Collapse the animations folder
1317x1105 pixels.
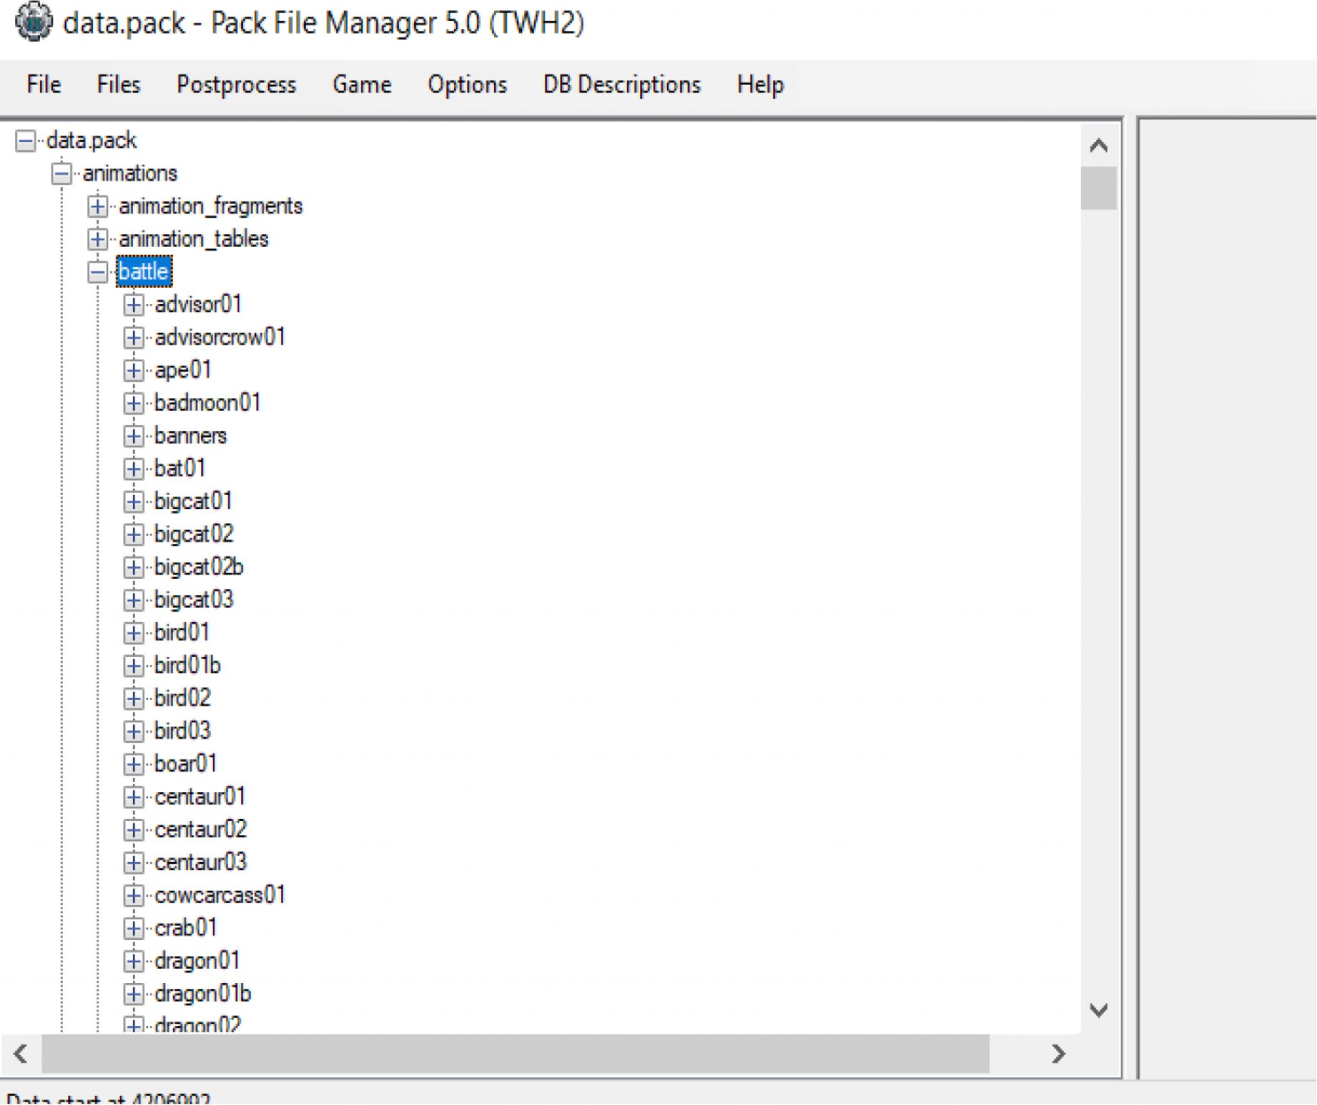point(61,174)
